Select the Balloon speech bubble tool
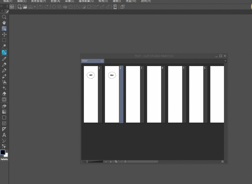The height and width of the screenshot is (184, 252). (x=4, y=141)
